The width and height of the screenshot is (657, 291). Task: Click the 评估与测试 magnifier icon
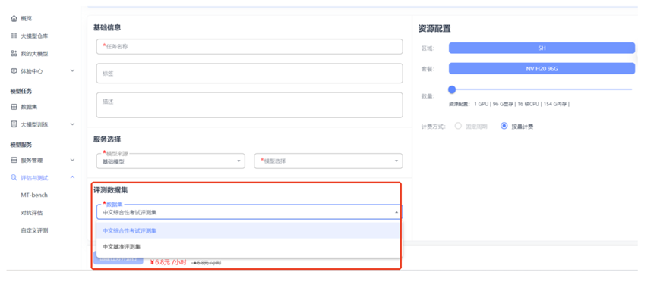pyautogui.click(x=14, y=177)
